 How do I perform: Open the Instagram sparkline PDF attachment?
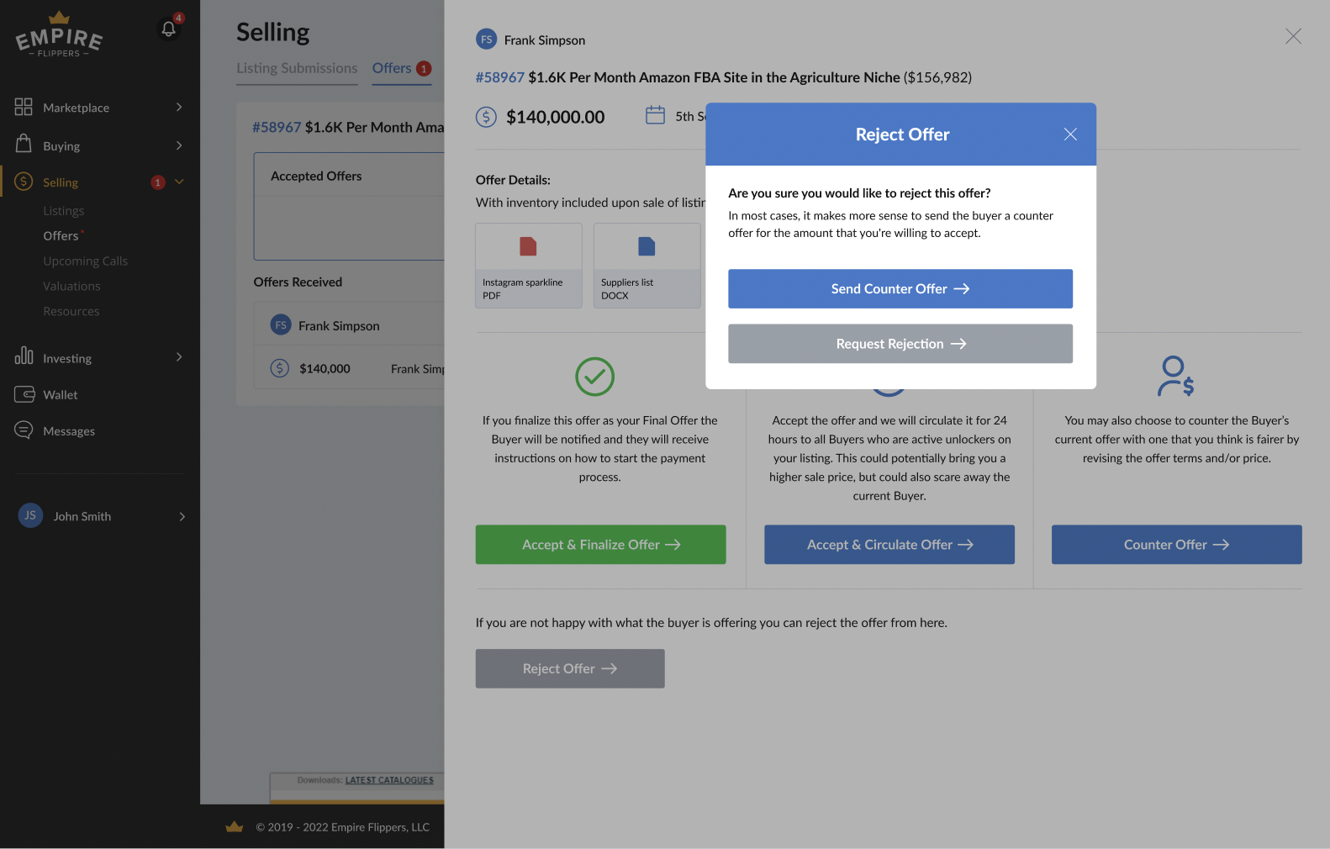528,265
